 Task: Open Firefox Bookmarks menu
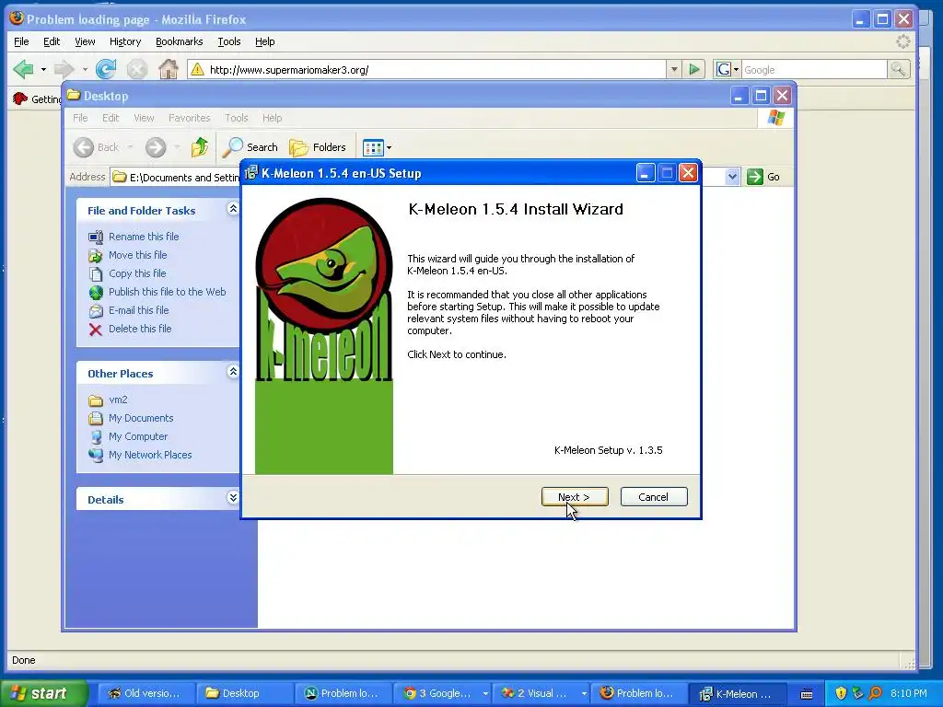180,41
